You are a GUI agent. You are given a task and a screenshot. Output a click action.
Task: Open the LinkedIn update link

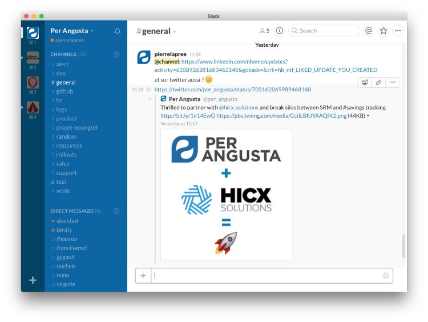[265, 66]
